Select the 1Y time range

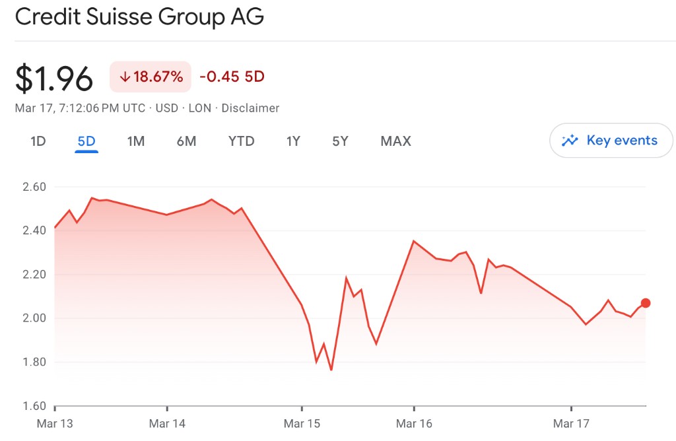[293, 141]
